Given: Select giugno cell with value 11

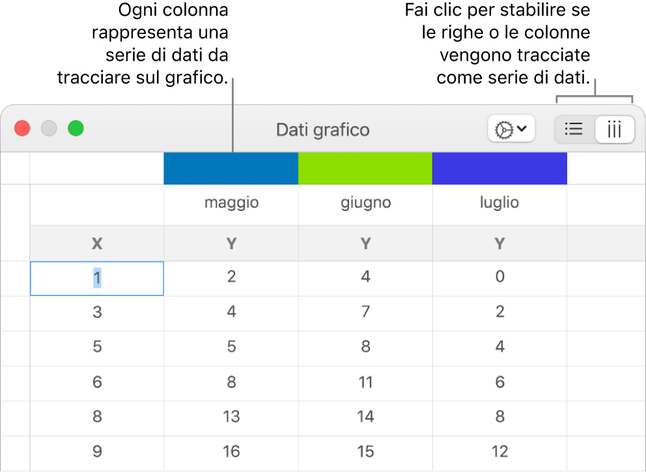Looking at the screenshot, I should pos(365,381).
